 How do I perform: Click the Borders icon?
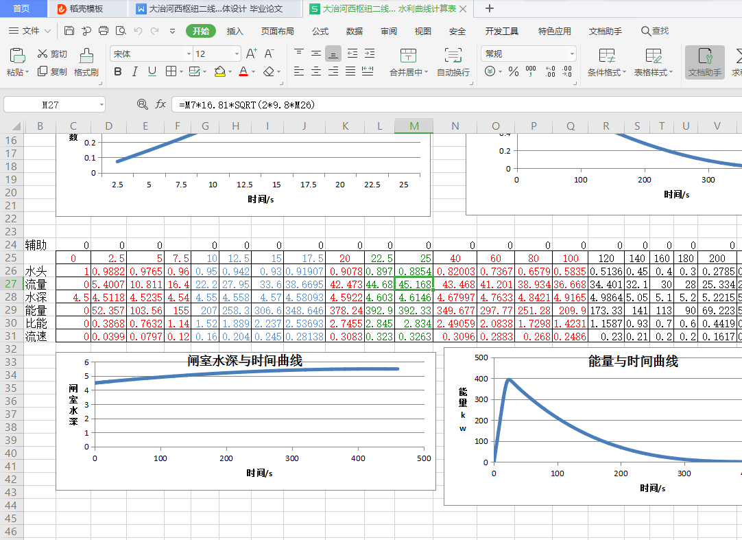(x=171, y=71)
